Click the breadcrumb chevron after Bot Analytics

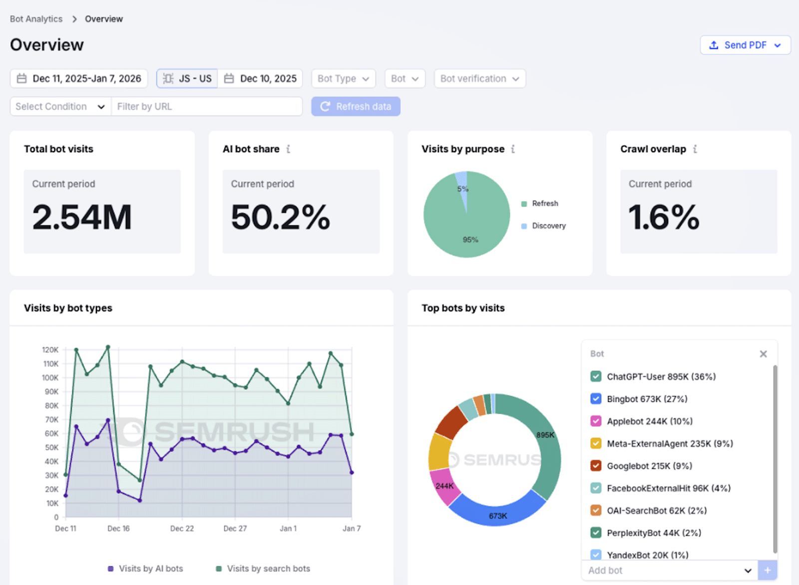74,19
